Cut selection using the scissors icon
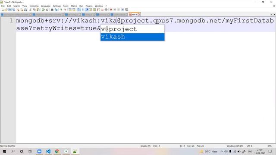 30,9
